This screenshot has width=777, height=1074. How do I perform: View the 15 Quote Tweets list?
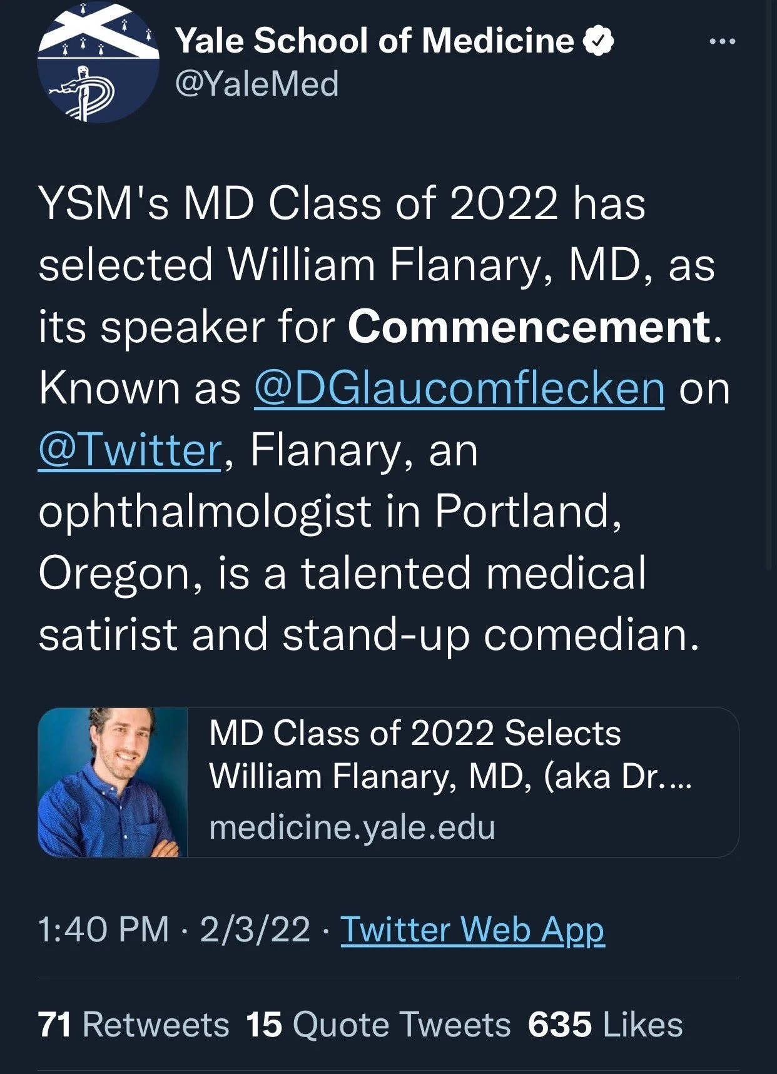[378, 1025]
